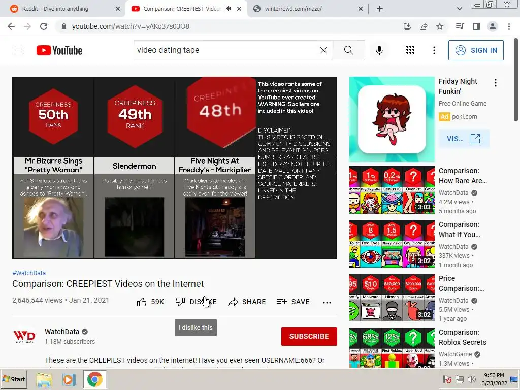520x390 pixels.
Task: Open 'Comparison: How Rare Are...' thumbnail
Action: pos(392,190)
